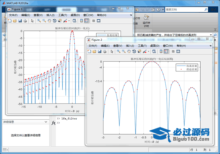Open 查看(V) menu in Figure 2

tap(118, 46)
